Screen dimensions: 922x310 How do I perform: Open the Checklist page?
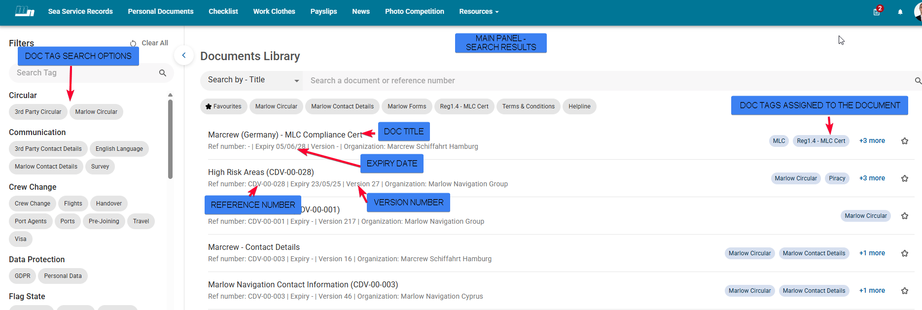223,11
